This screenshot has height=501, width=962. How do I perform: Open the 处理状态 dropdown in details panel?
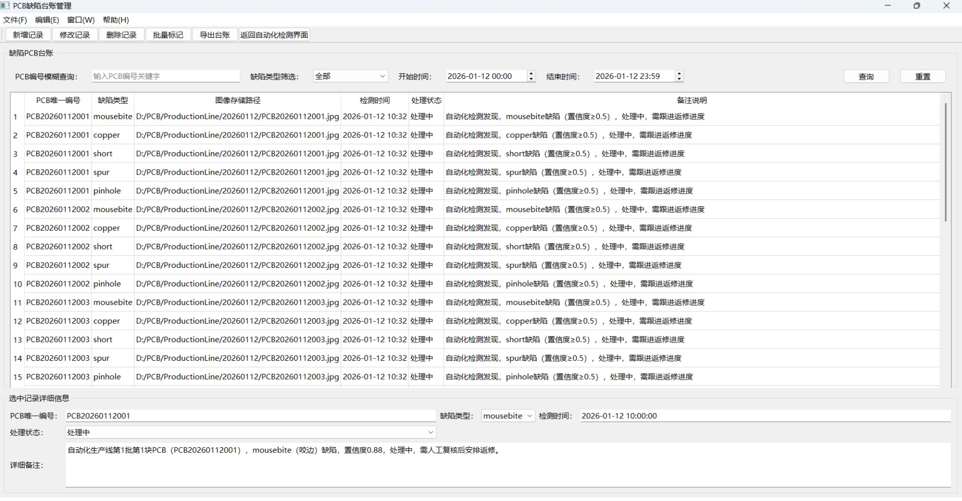(250, 432)
